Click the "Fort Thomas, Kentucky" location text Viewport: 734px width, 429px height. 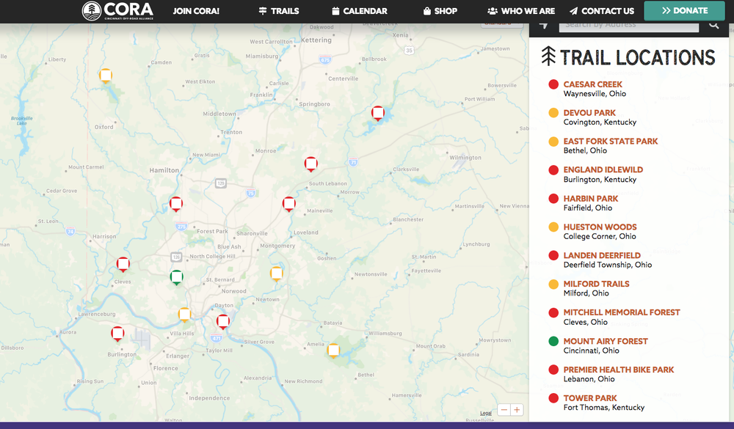(x=604, y=408)
